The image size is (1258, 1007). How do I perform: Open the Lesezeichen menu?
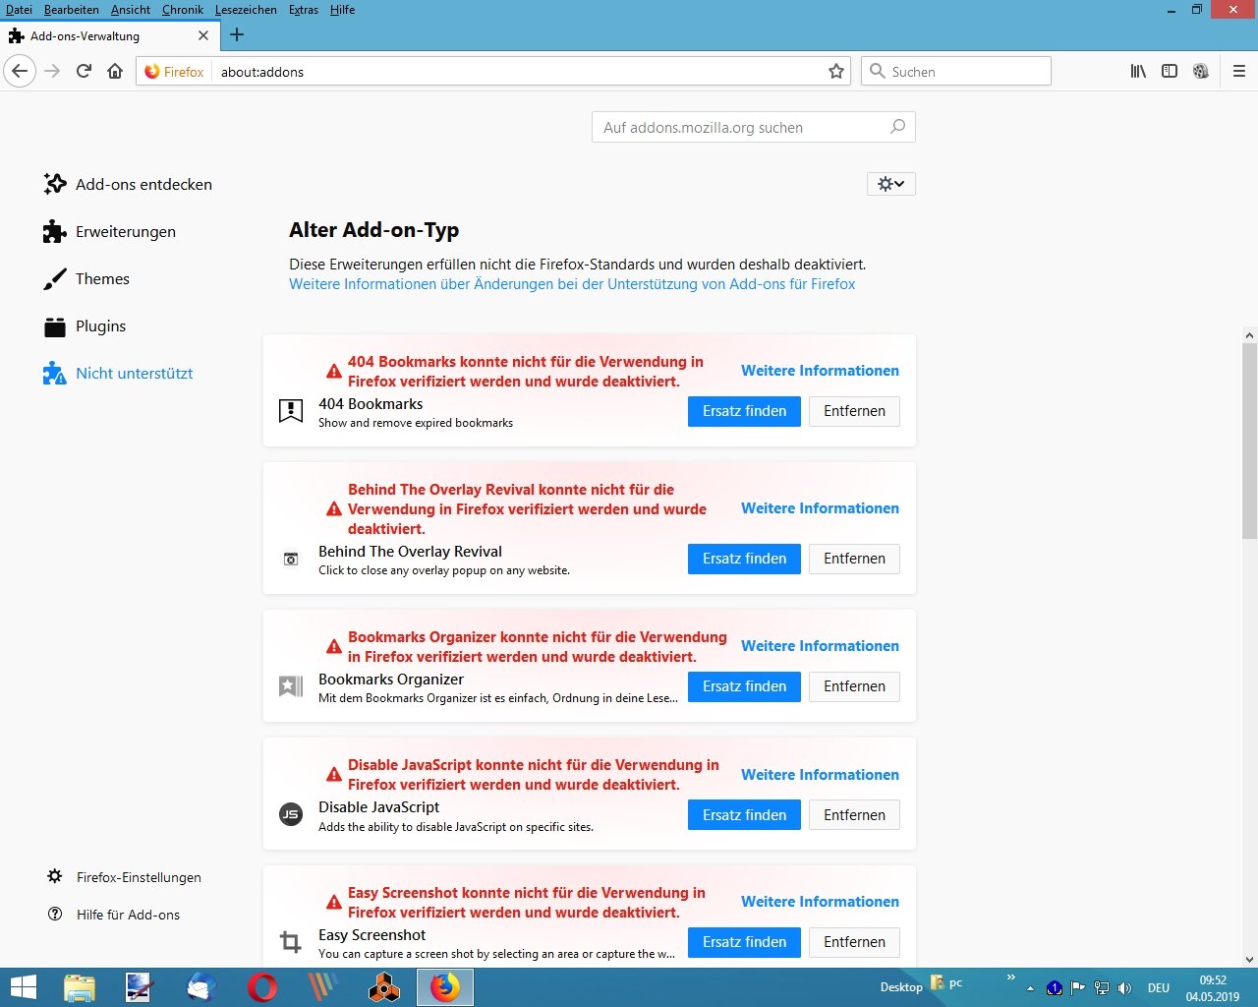coord(246,10)
